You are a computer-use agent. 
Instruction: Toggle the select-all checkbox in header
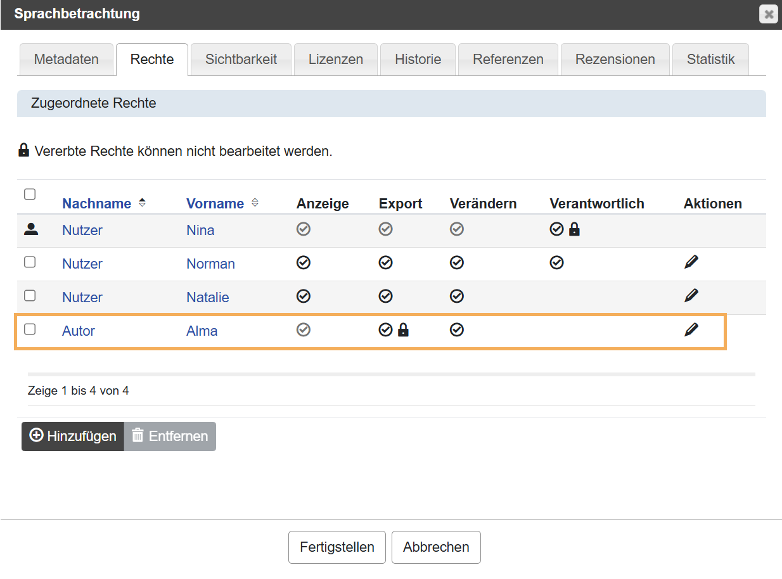coord(30,194)
